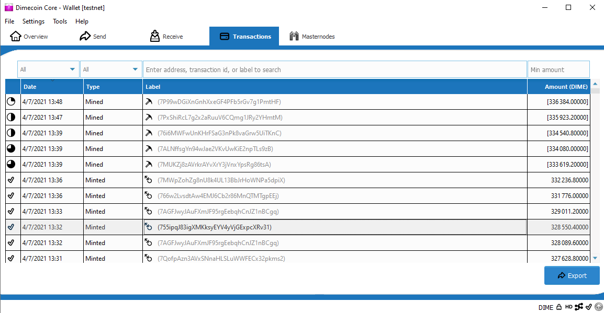Click the scrollbar up arrow of transaction list

(595, 84)
